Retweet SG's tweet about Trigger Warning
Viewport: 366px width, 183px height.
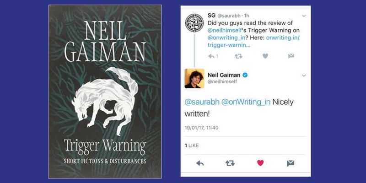point(238,56)
